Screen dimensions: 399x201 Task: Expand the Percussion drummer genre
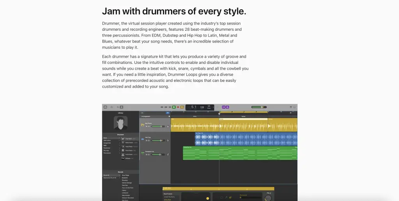click(x=111, y=153)
